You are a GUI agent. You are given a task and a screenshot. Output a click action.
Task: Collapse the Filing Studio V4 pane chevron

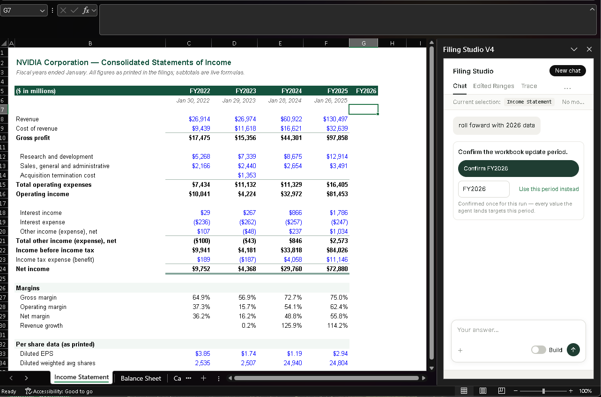[x=574, y=49]
